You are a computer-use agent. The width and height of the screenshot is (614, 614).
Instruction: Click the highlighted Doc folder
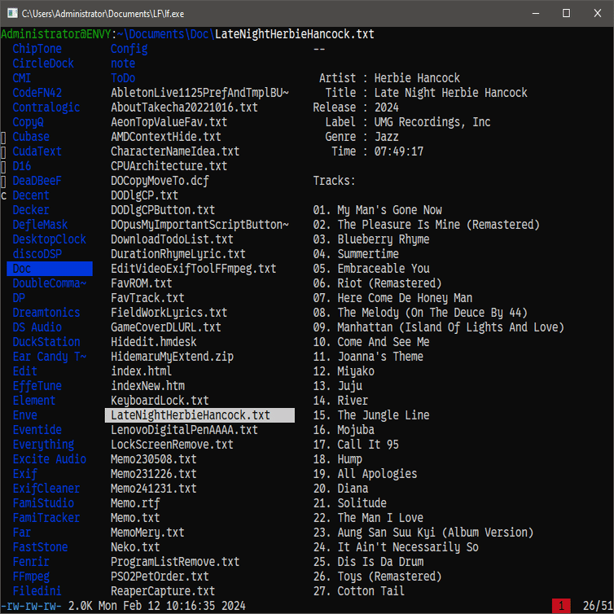(50, 269)
